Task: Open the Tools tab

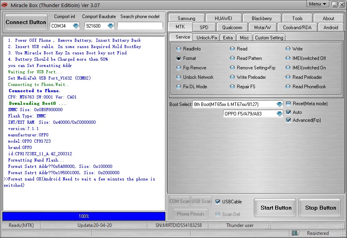Action: point(297,19)
